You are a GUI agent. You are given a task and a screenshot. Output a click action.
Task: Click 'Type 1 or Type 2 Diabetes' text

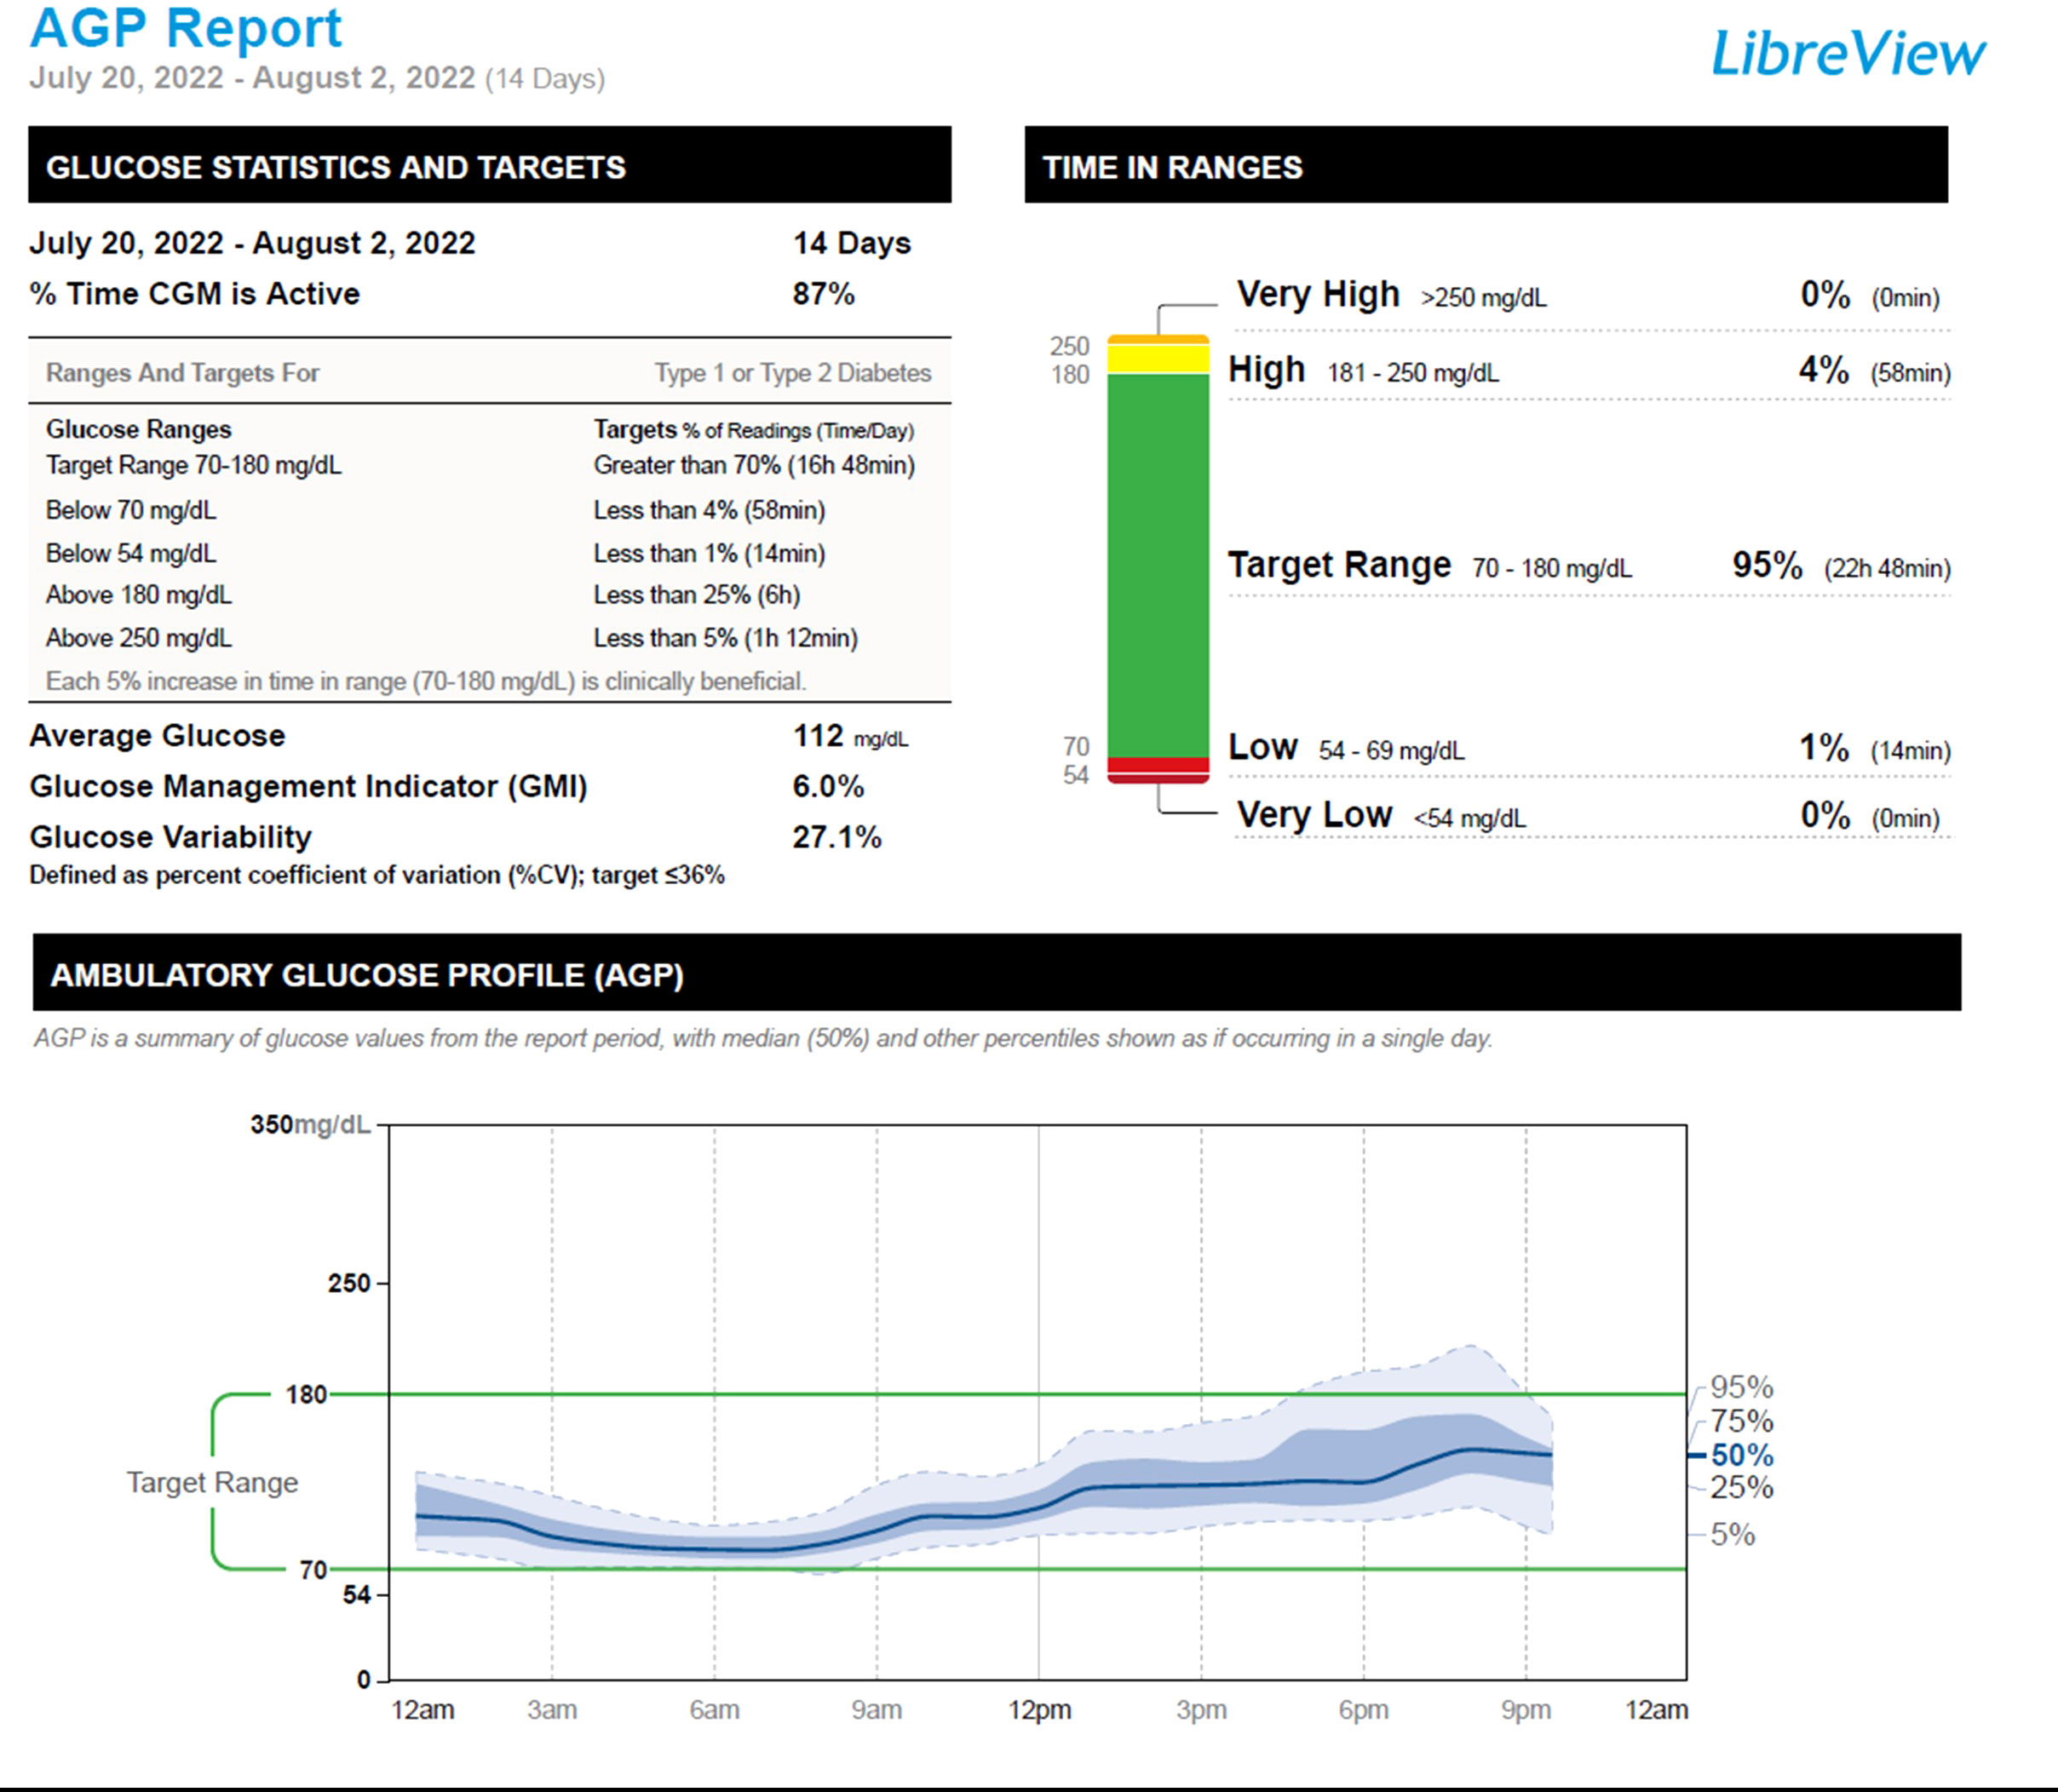pos(792,373)
